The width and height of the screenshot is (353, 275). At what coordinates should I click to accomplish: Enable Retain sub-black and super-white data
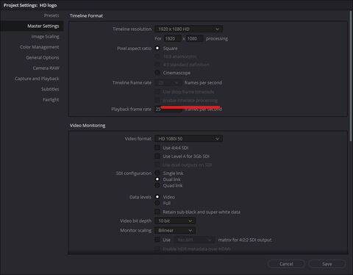coord(157,212)
